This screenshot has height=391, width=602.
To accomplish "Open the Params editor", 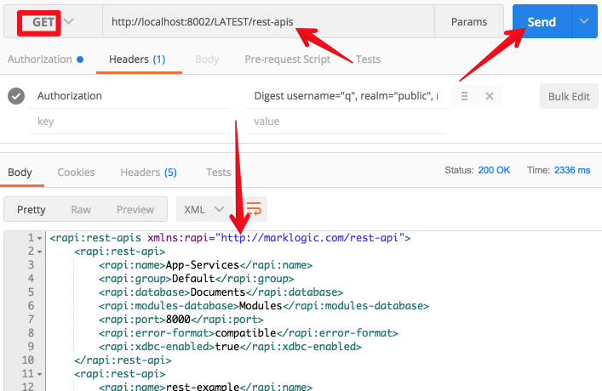I will click(469, 22).
